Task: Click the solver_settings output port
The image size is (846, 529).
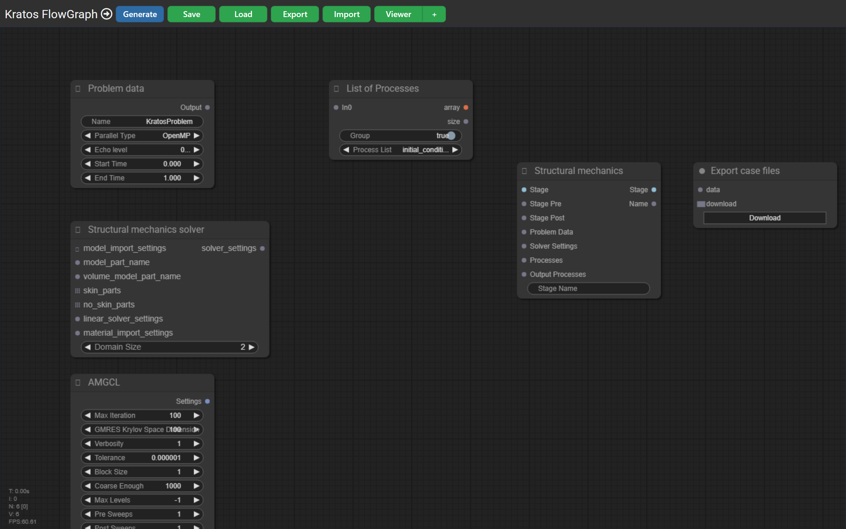Action: (263, 248)
